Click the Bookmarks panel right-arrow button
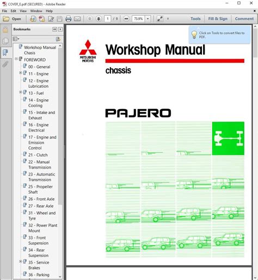258x280 pixels. 60,29
